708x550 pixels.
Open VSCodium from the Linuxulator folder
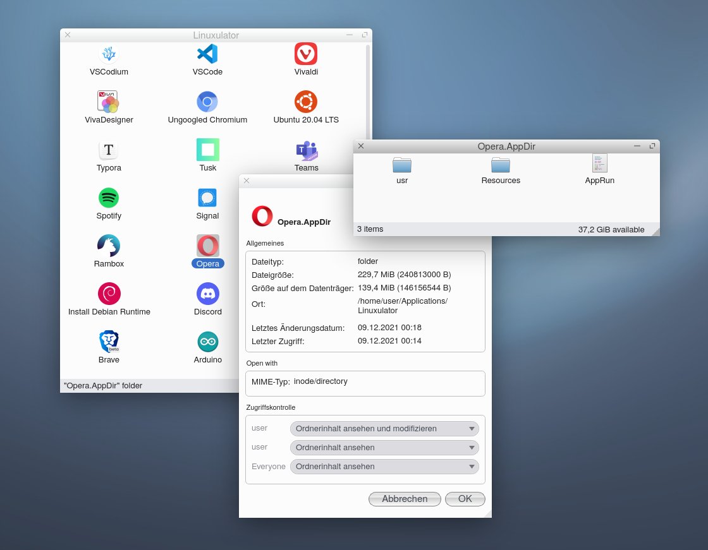[108, 54]
